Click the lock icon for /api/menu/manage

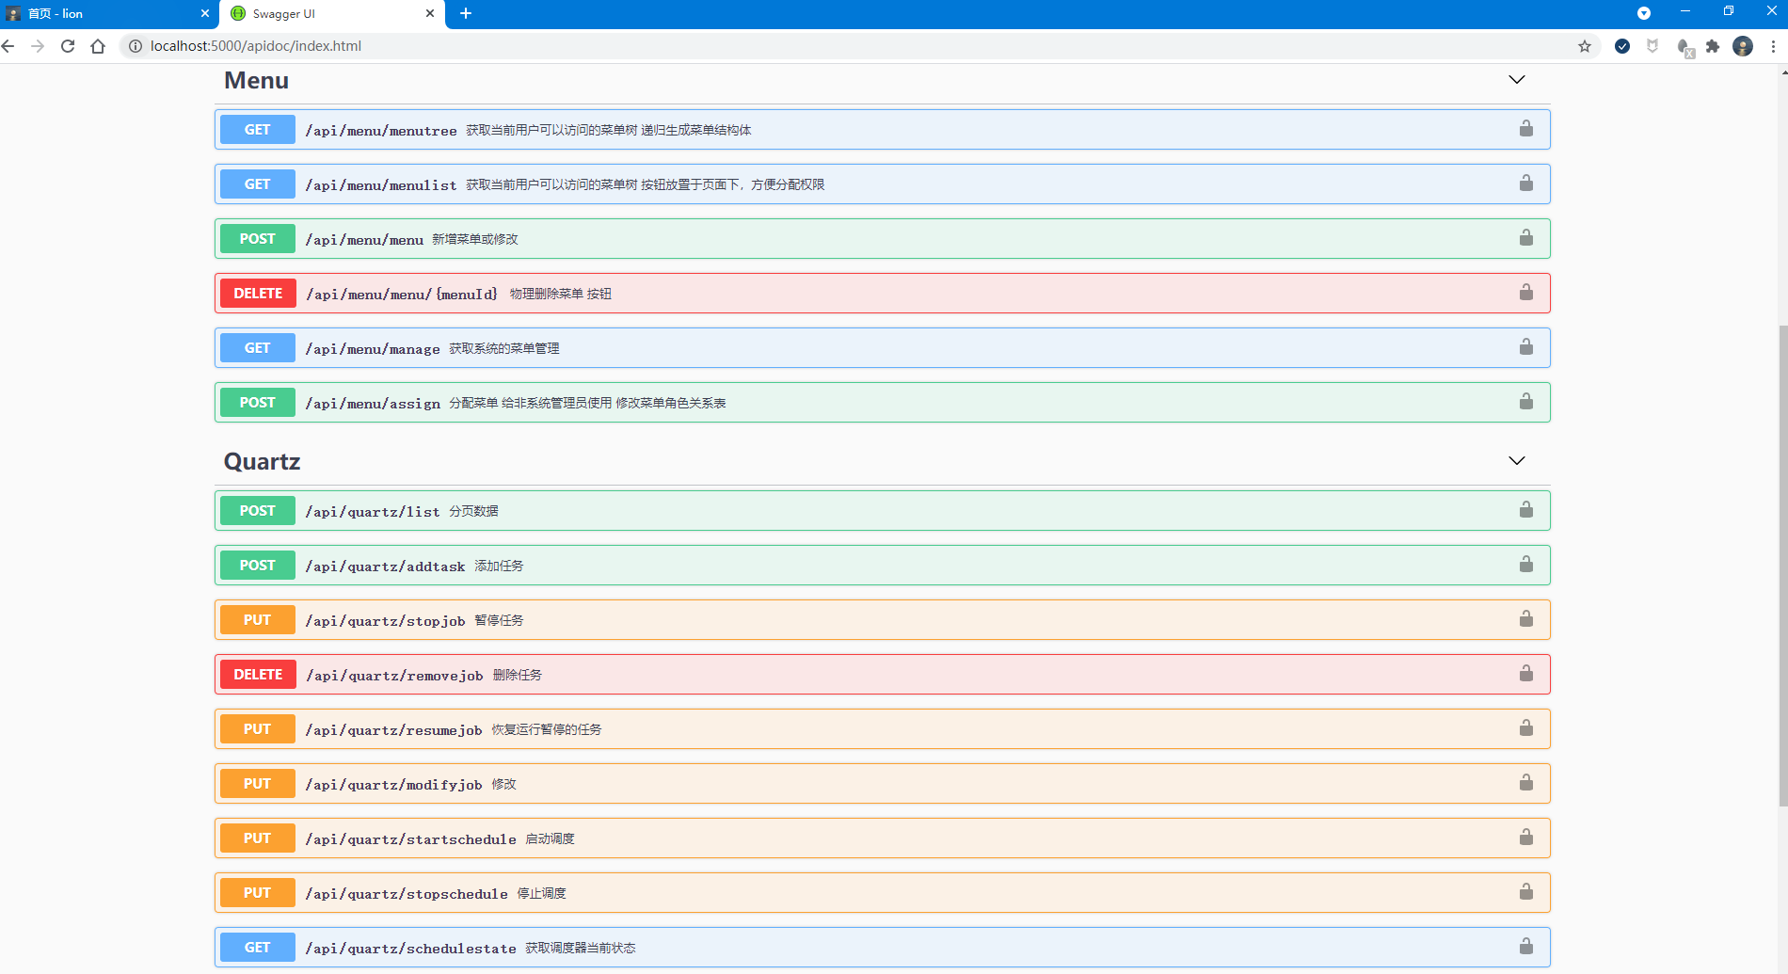pyautogui.click(x=1525, y=347)
